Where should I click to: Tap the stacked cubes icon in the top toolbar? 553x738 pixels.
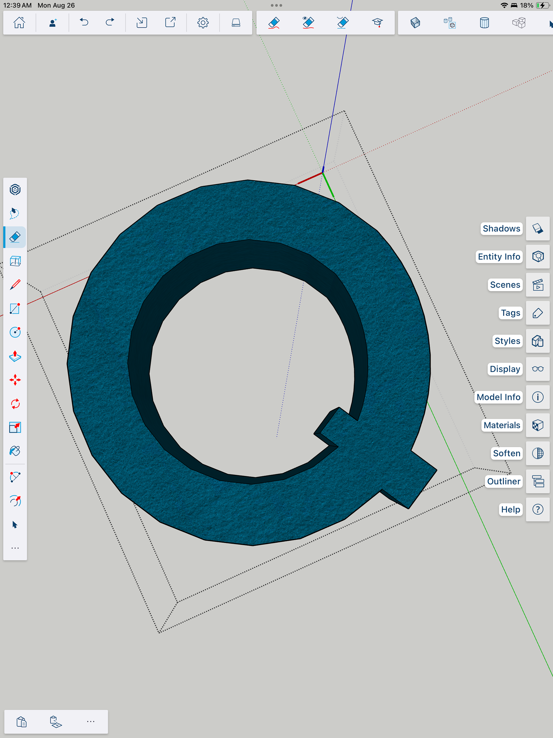pyautogui.click(x=519, y=23)
